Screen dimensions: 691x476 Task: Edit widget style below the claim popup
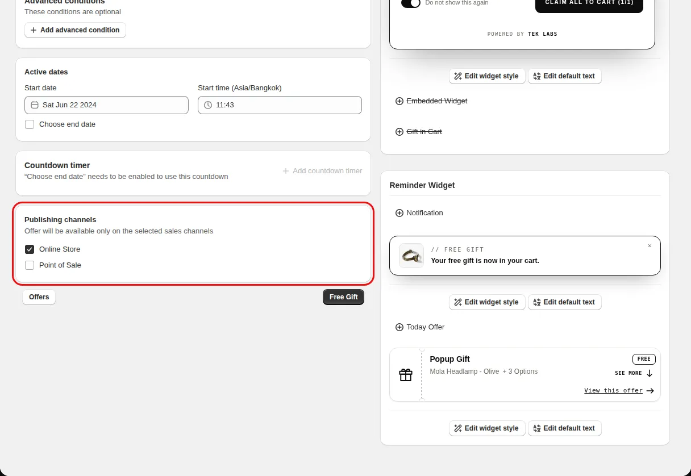click(x=487, y=76)
